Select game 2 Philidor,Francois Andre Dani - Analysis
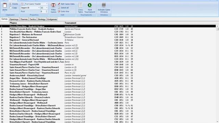This screenshot has height=123, width=219. tap(108, 29)
